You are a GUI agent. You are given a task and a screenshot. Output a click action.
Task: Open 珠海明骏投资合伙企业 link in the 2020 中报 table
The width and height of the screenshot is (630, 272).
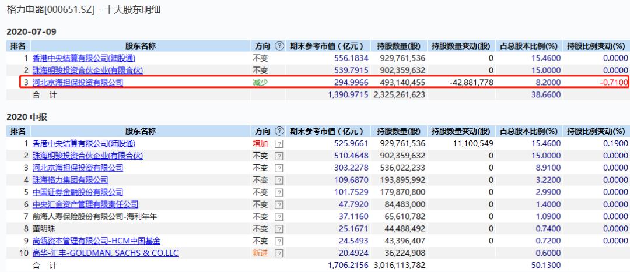click(87, 156)
